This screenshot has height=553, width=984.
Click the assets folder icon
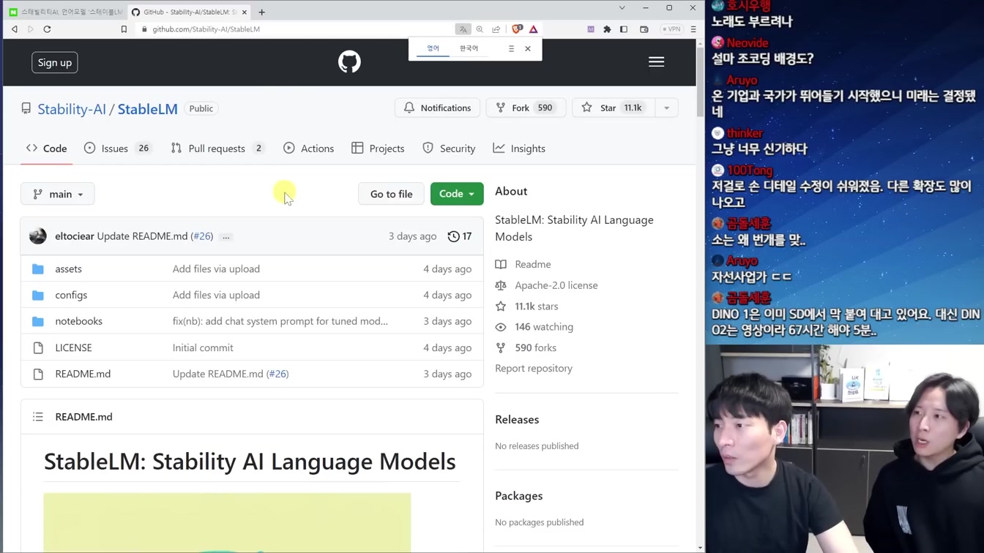tap(38, 269)
